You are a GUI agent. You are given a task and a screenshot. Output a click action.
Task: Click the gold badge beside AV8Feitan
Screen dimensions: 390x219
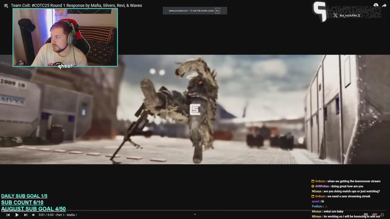click(313, 186)
